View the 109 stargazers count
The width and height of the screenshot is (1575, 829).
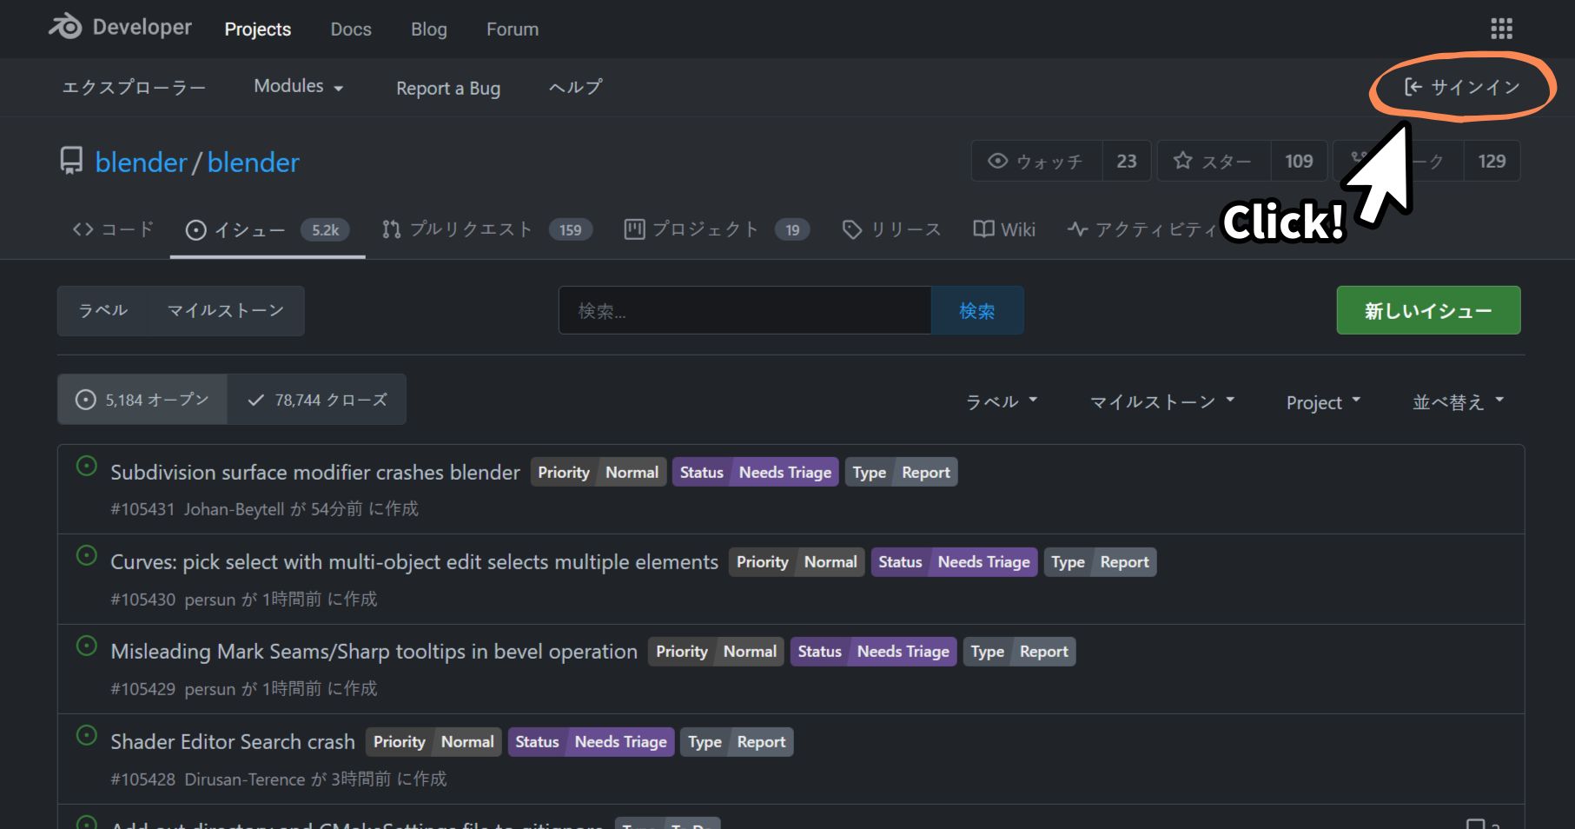(1299, 161)
